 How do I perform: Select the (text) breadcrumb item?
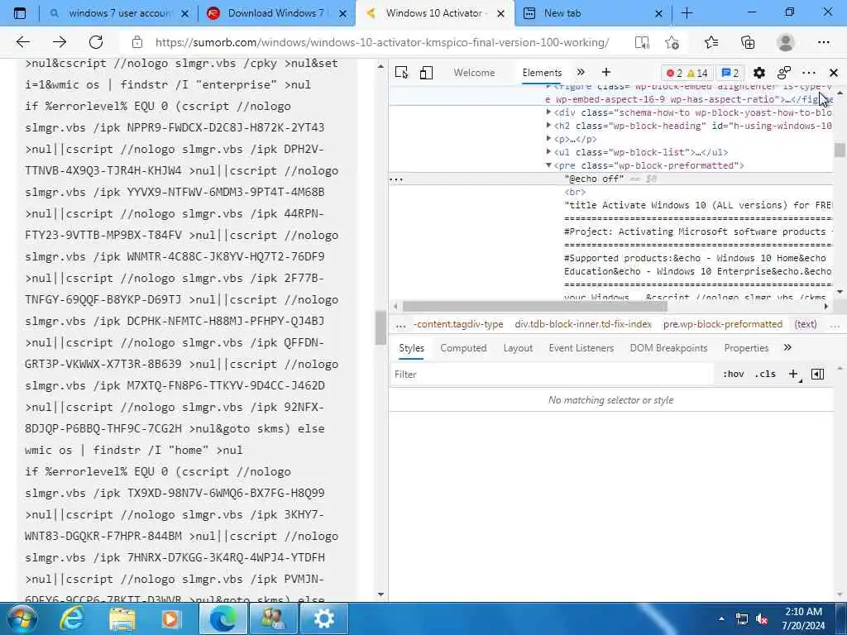[806, 324]
